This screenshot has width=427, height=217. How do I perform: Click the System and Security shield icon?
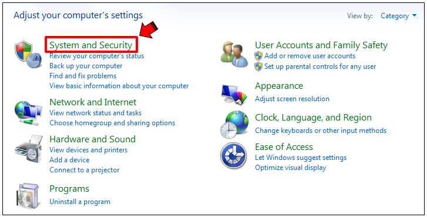click(28, 54)
